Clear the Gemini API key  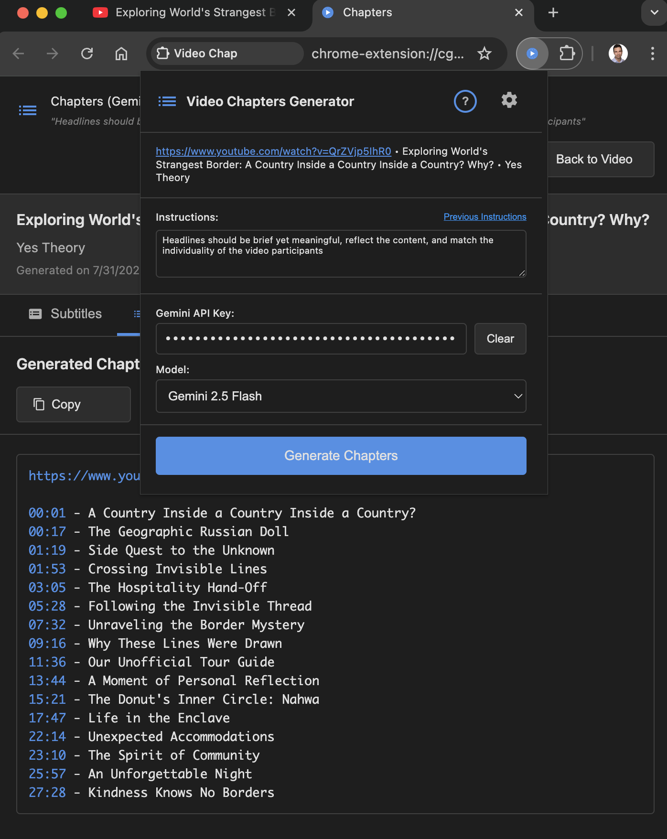coord(500,339)
